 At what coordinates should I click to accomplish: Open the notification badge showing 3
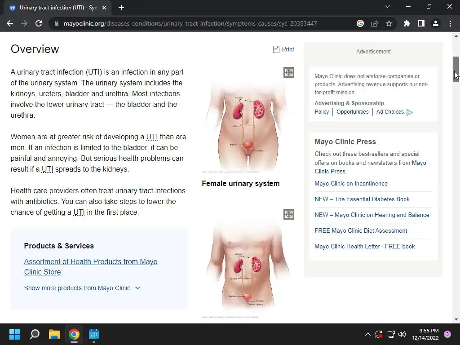(447, 334)
